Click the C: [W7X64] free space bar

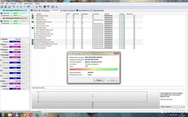(15, 42)
